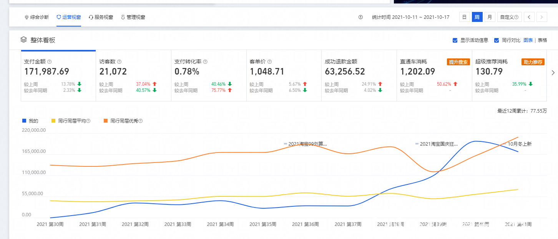Click help icon next to 支付转化率
Image resolution: width=558 pixels, height=239 pixels.
pos(205,61)
